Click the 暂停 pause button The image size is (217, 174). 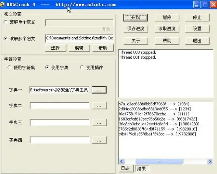(x=167, y=18)
